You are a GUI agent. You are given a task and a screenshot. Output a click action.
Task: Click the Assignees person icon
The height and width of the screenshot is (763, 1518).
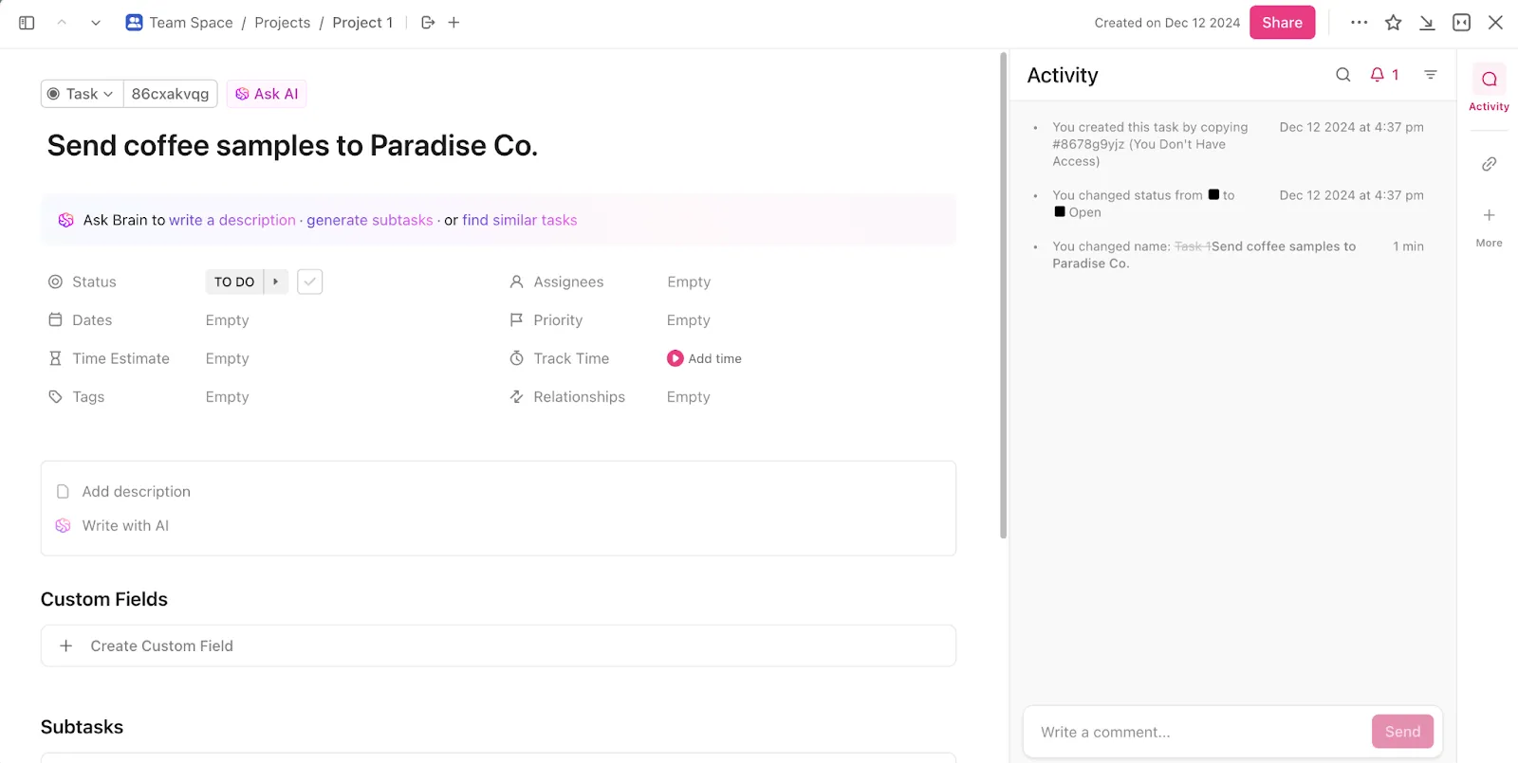517,282
